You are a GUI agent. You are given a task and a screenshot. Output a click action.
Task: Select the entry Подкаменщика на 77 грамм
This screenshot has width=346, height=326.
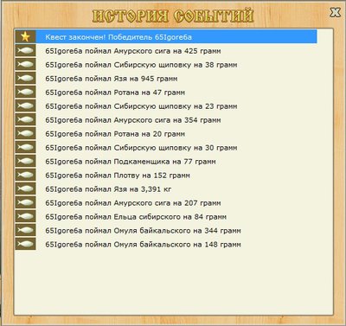(166, 162)
